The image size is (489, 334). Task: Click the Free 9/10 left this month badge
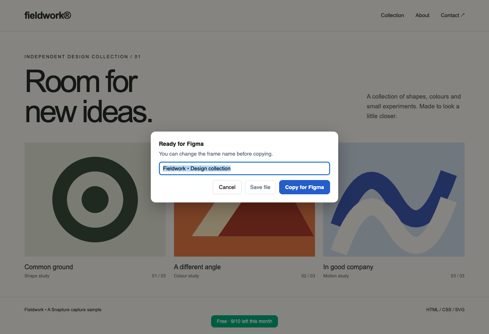tap(244, 321)
